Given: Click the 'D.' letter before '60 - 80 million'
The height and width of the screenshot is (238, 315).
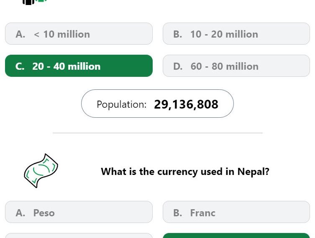Looking at the screenshot, I should pyautogui.click(x=178, y=66).
